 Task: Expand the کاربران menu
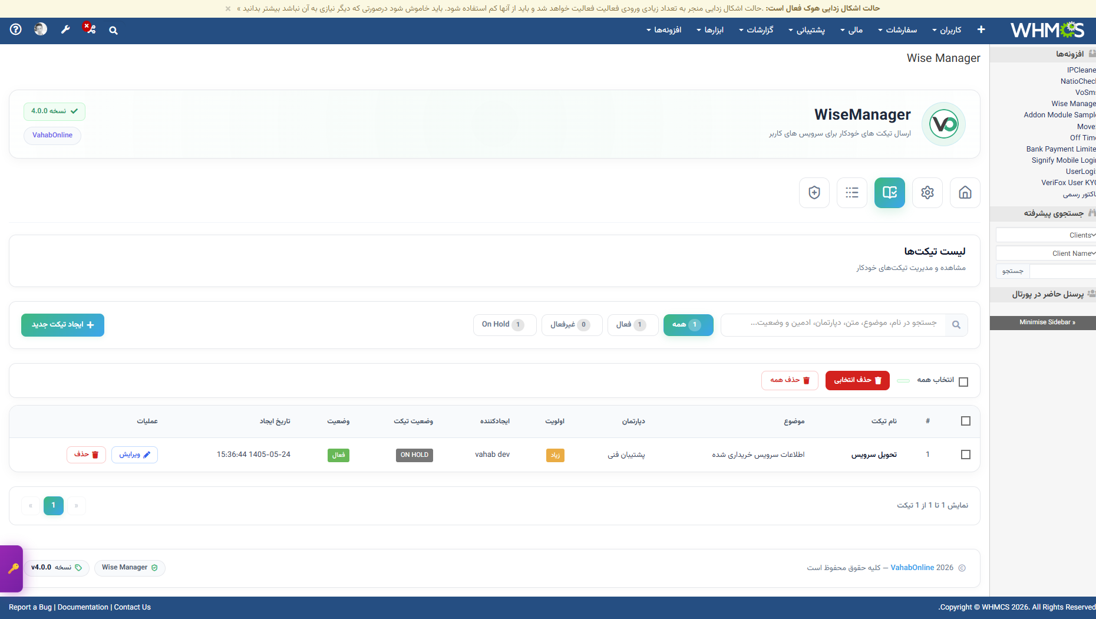(947, 30)
